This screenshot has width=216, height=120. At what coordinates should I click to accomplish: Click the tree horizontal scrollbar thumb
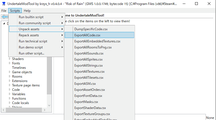coord(24,110)
